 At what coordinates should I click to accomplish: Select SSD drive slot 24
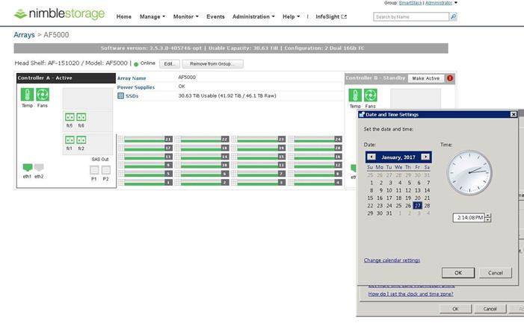click(x=315, y=139)
